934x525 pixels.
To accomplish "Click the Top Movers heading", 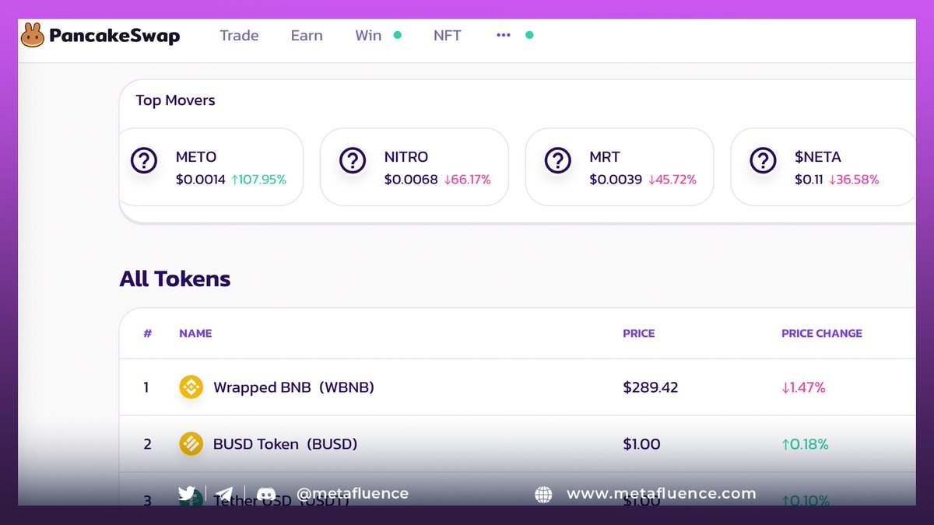I will click(x=175, y=100).
